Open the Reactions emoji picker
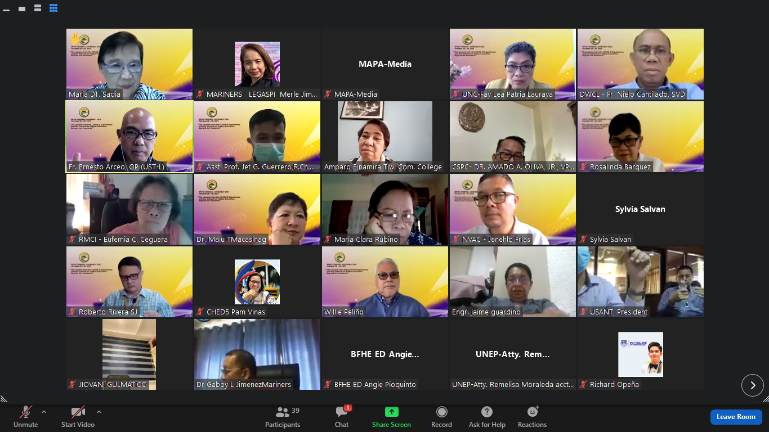Image resolution: width=769 pixels, height=432 pixels. [x=532, y=417]
